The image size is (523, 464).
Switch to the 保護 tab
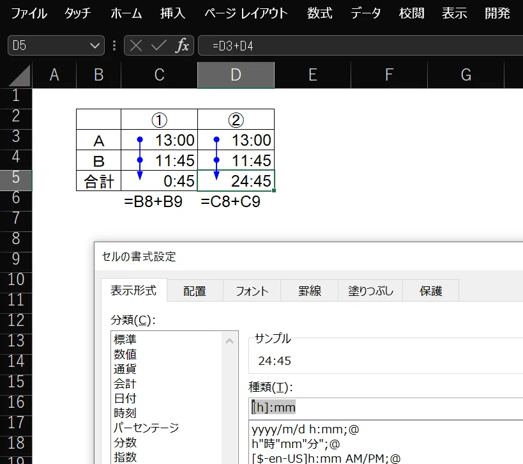pyautogui.click(x=430, y=291)
